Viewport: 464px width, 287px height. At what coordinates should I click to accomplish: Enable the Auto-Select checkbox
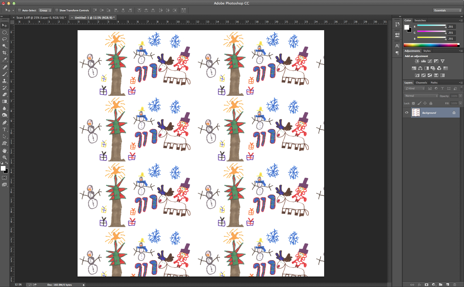[x=19, y=10]
